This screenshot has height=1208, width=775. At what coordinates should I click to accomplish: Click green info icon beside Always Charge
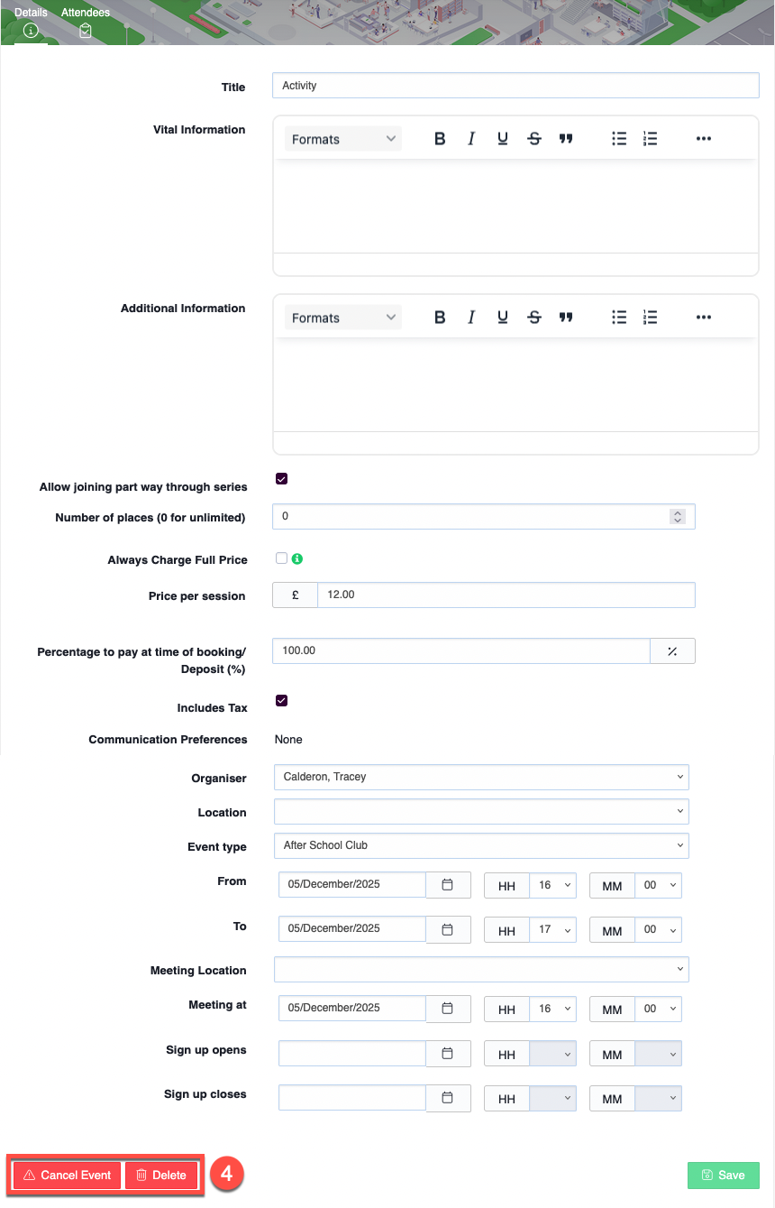(297, 559)
